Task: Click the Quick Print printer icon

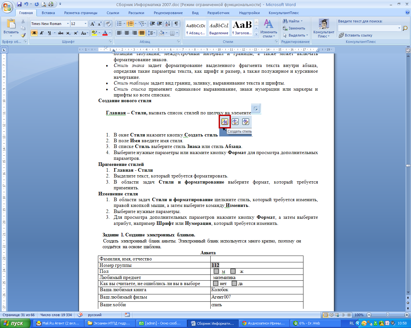Action: 51,4
